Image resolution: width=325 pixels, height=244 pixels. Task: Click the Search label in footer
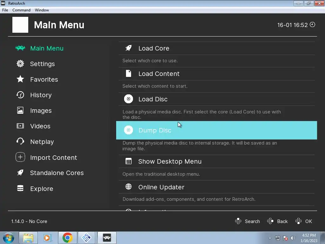click(x=252, y=221)
